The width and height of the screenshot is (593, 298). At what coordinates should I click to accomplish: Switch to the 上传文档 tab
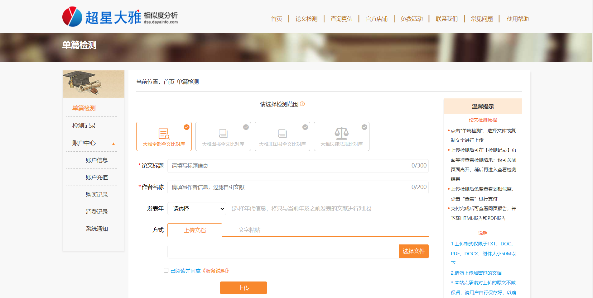pyautogui.click(x=195, y=230)
